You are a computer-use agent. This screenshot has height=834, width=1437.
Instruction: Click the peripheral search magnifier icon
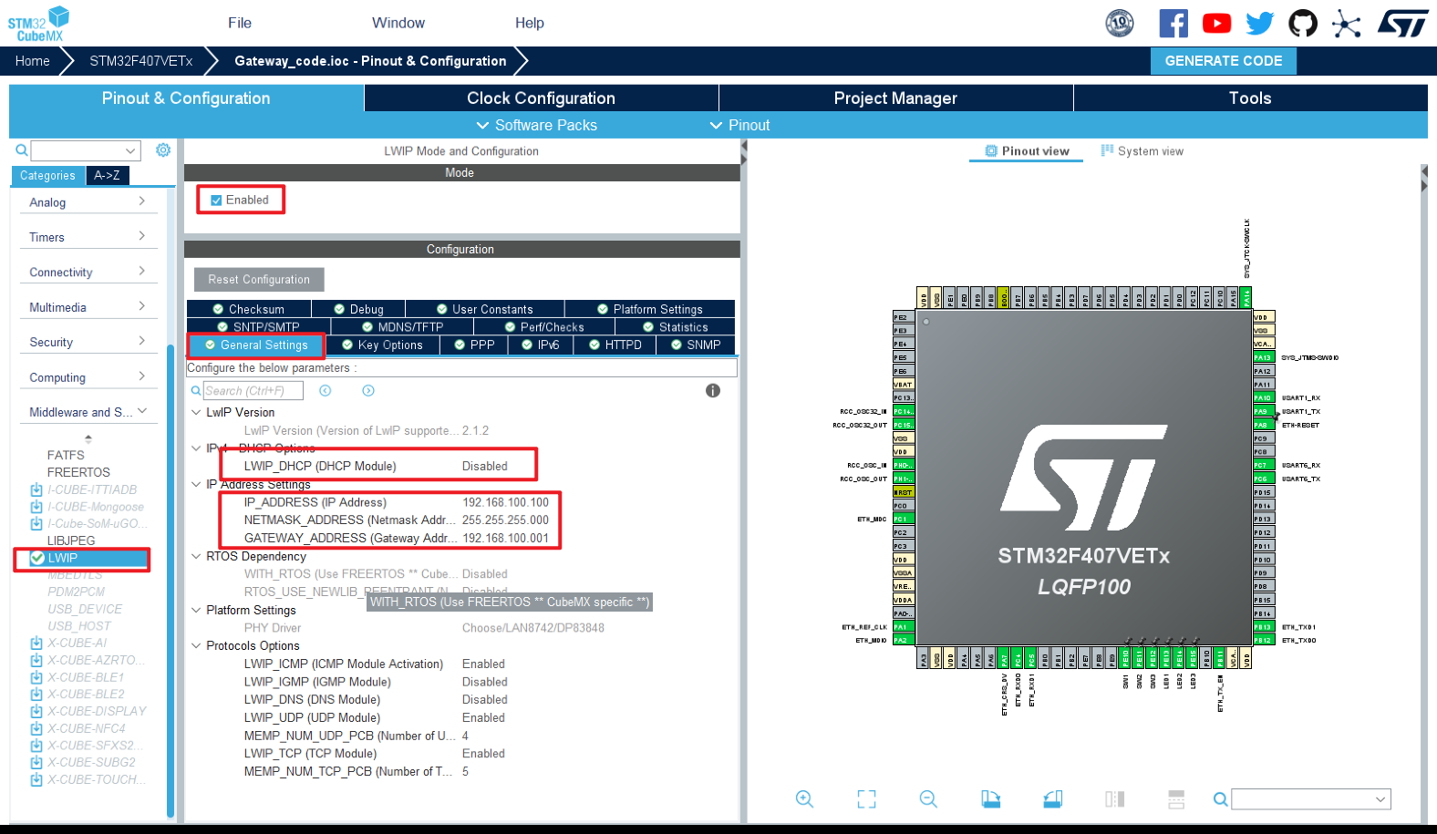(x=22, y=150)
